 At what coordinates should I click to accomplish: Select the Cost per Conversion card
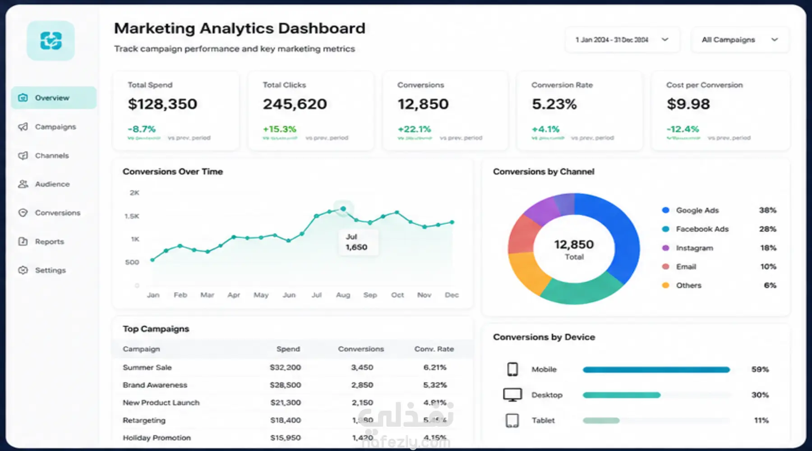click(721, 111)
